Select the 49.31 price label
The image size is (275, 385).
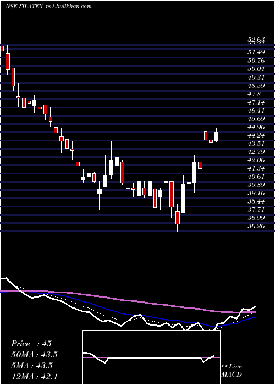[256, 77]
